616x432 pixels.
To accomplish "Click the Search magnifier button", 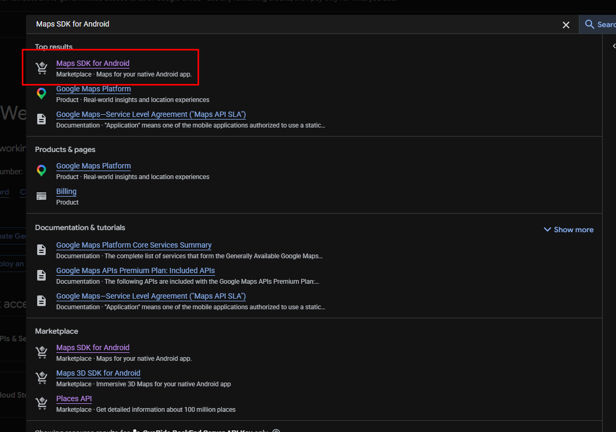I will 597,24.
